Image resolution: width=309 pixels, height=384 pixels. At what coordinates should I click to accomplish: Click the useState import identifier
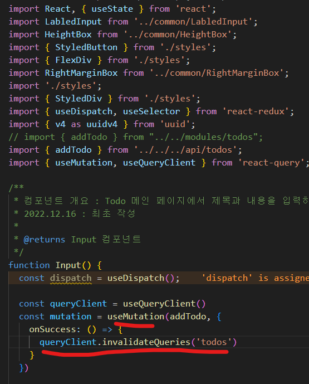(112, 9)
